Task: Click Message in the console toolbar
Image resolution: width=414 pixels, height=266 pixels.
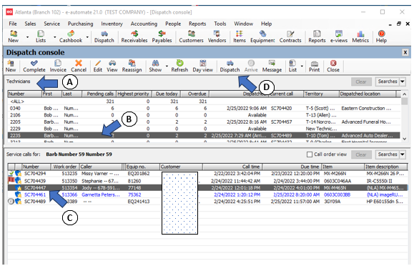Action: pos(272,66)
